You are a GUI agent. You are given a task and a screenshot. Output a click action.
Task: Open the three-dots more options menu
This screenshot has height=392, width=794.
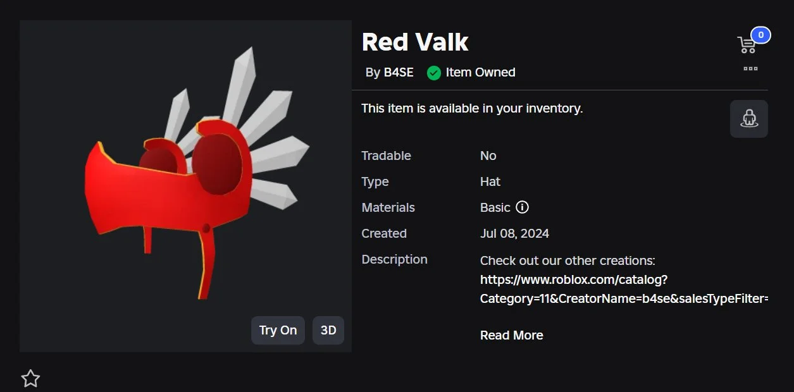click(x=750, y=68)
